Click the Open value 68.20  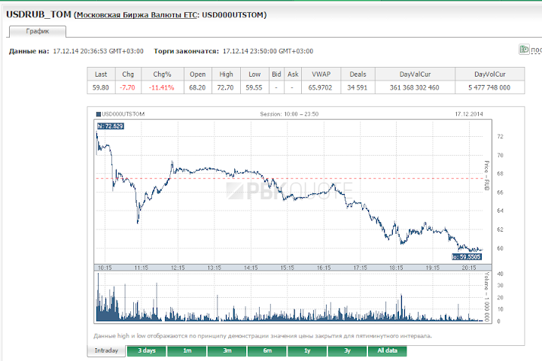[197, 88]
